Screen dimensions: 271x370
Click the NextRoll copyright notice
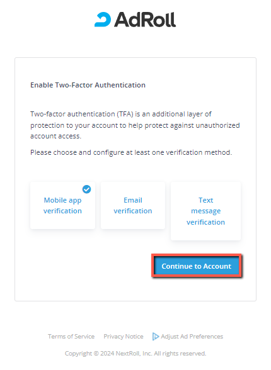[x=135, y=354]
